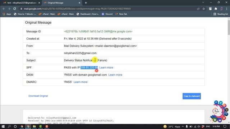The image size is (230, 129).
Task: Click the page vertical scrollbar thumb
Action: click(229, 27)
